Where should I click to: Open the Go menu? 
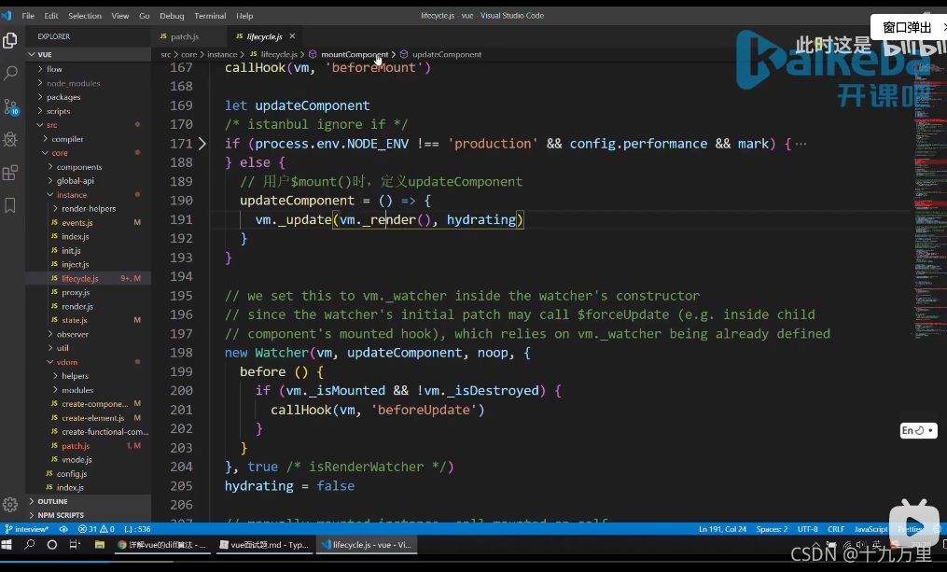(x=145, y=16)
